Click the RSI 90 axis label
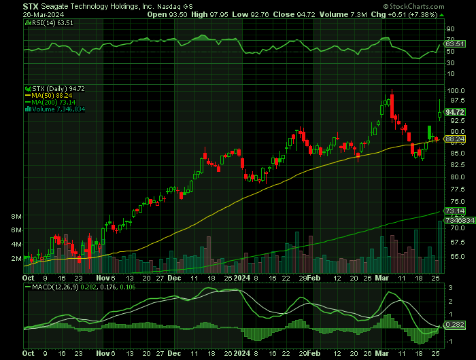 coord(450,29)
